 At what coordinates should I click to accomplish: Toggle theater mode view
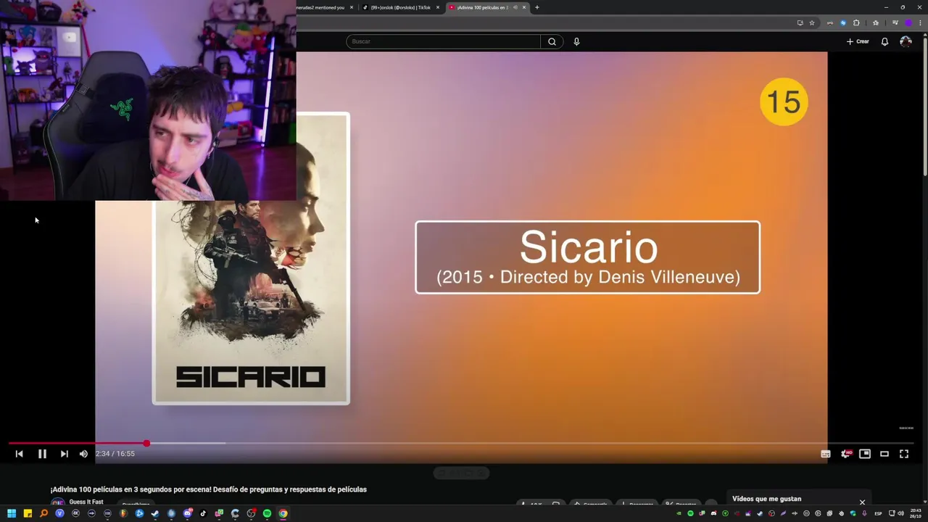[x=884, y=454]
